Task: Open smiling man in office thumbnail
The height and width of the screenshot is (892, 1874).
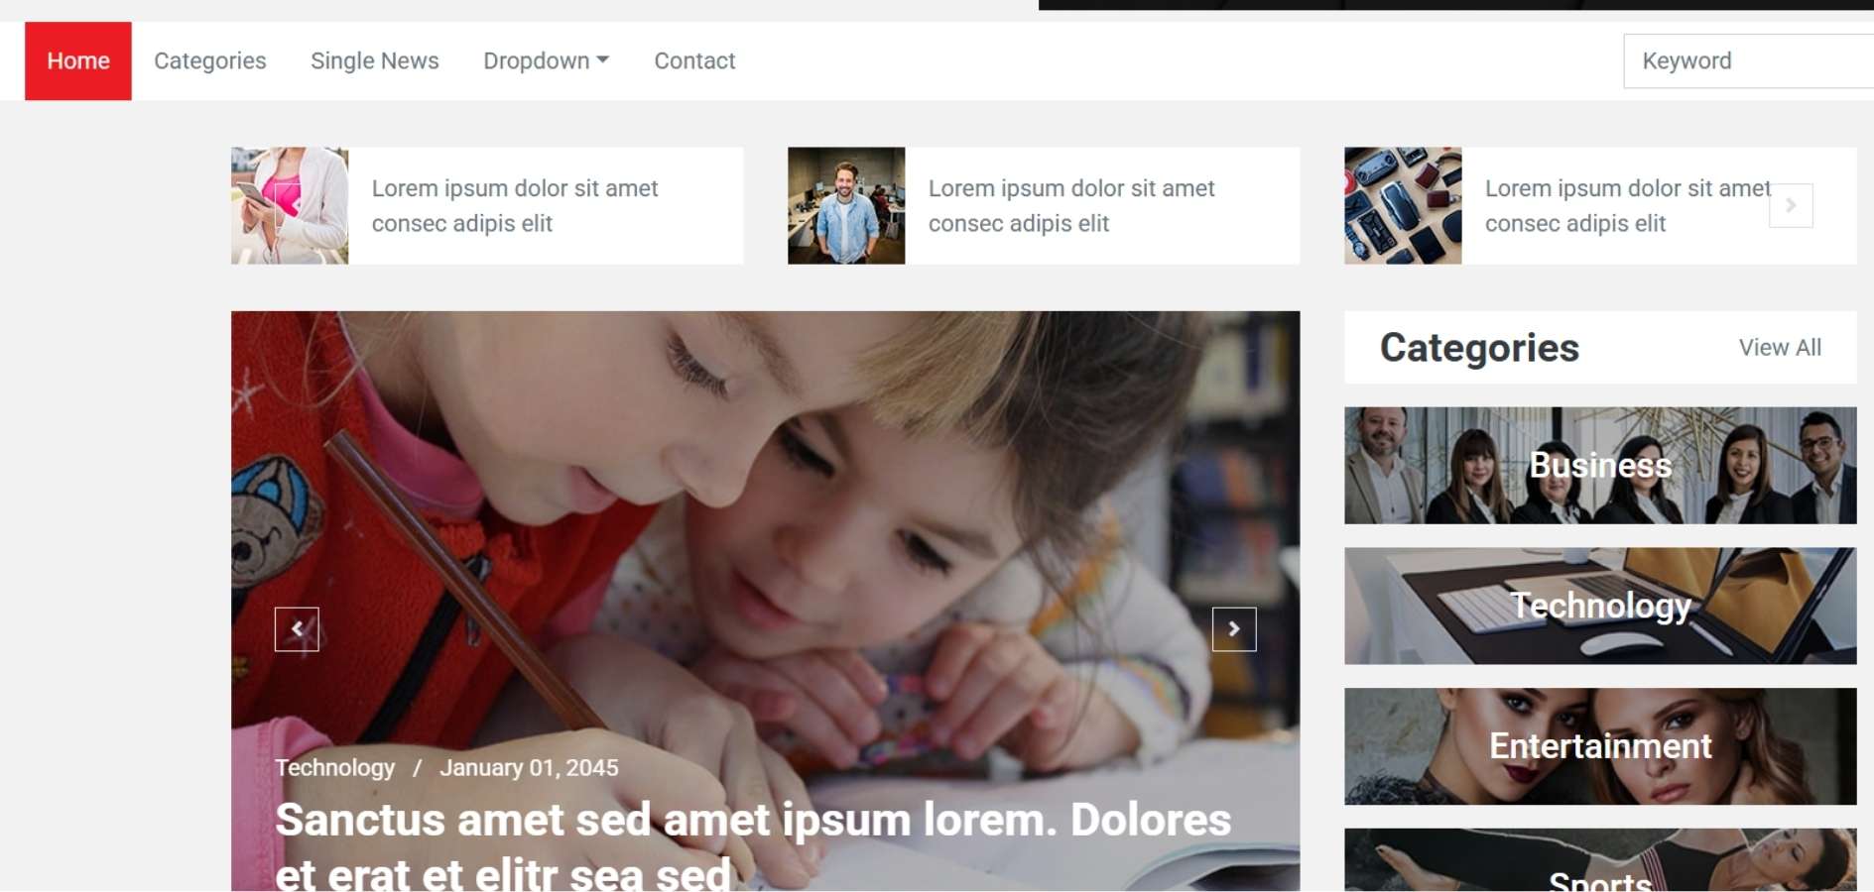Action: point(846,205)
